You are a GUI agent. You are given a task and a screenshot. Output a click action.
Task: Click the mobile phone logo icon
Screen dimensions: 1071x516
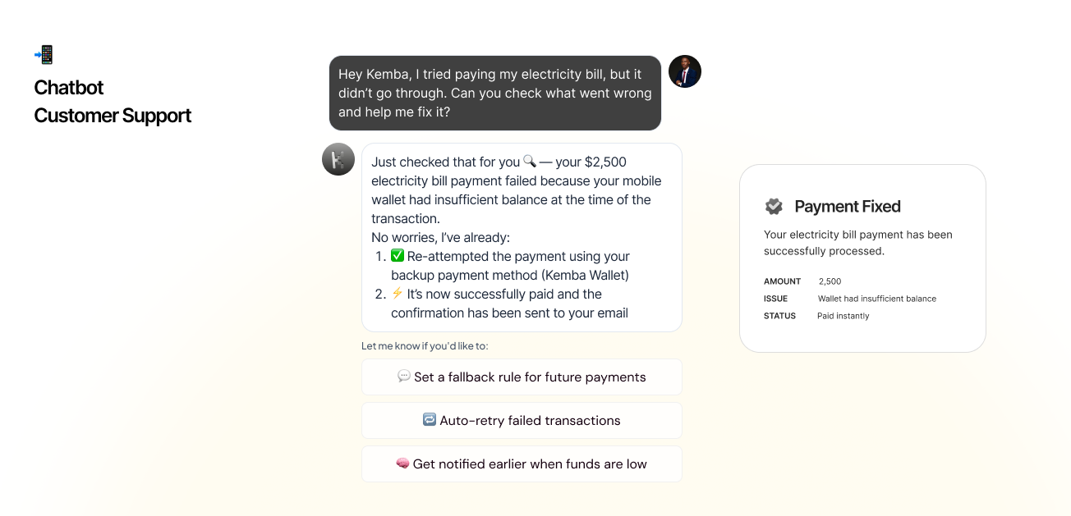pyautogui.click(x=46, y=54)
